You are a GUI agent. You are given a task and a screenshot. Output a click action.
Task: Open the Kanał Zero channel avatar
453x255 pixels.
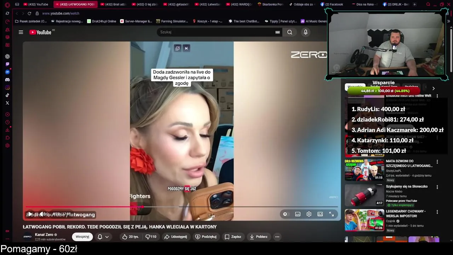point(27,237)
